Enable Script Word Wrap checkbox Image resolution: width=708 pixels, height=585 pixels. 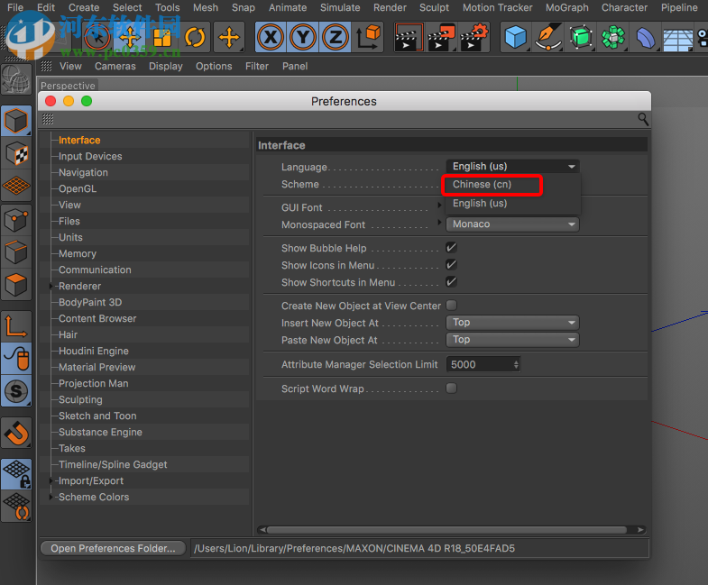[451, 388]
